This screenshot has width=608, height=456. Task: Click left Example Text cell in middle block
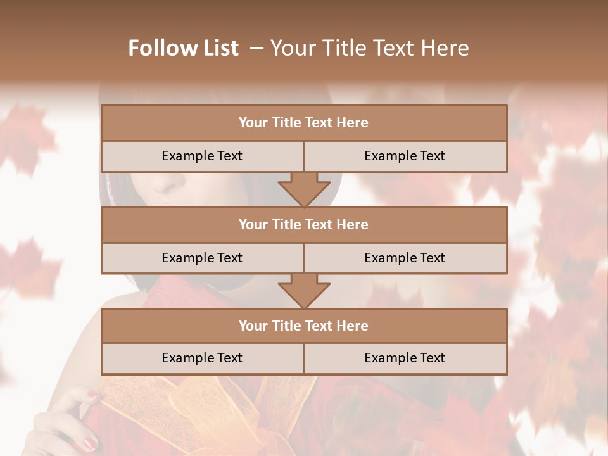[202, 258]
